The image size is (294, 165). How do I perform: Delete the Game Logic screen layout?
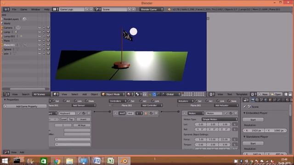tap(91, 9)
